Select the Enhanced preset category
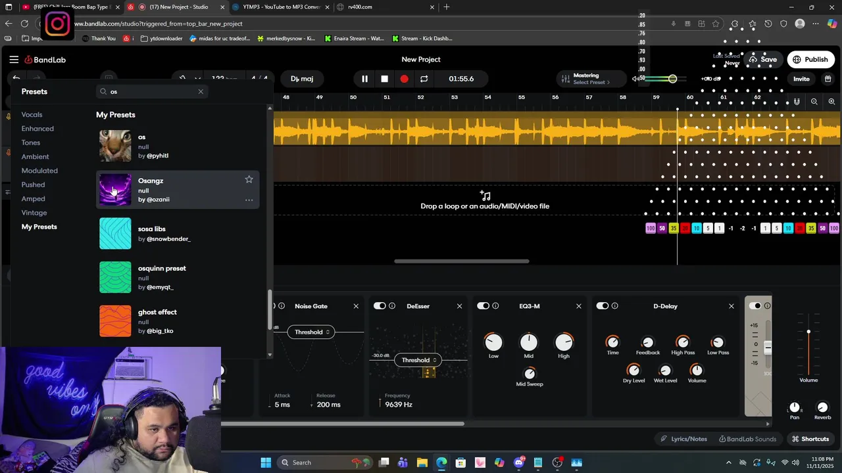This screenshot has height=473, width=842. click(x=37, y=129)
